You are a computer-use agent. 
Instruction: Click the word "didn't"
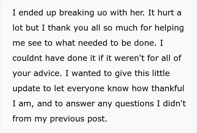coord(174,104)
